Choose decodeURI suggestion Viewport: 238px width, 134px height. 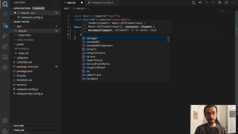[125, 42]
